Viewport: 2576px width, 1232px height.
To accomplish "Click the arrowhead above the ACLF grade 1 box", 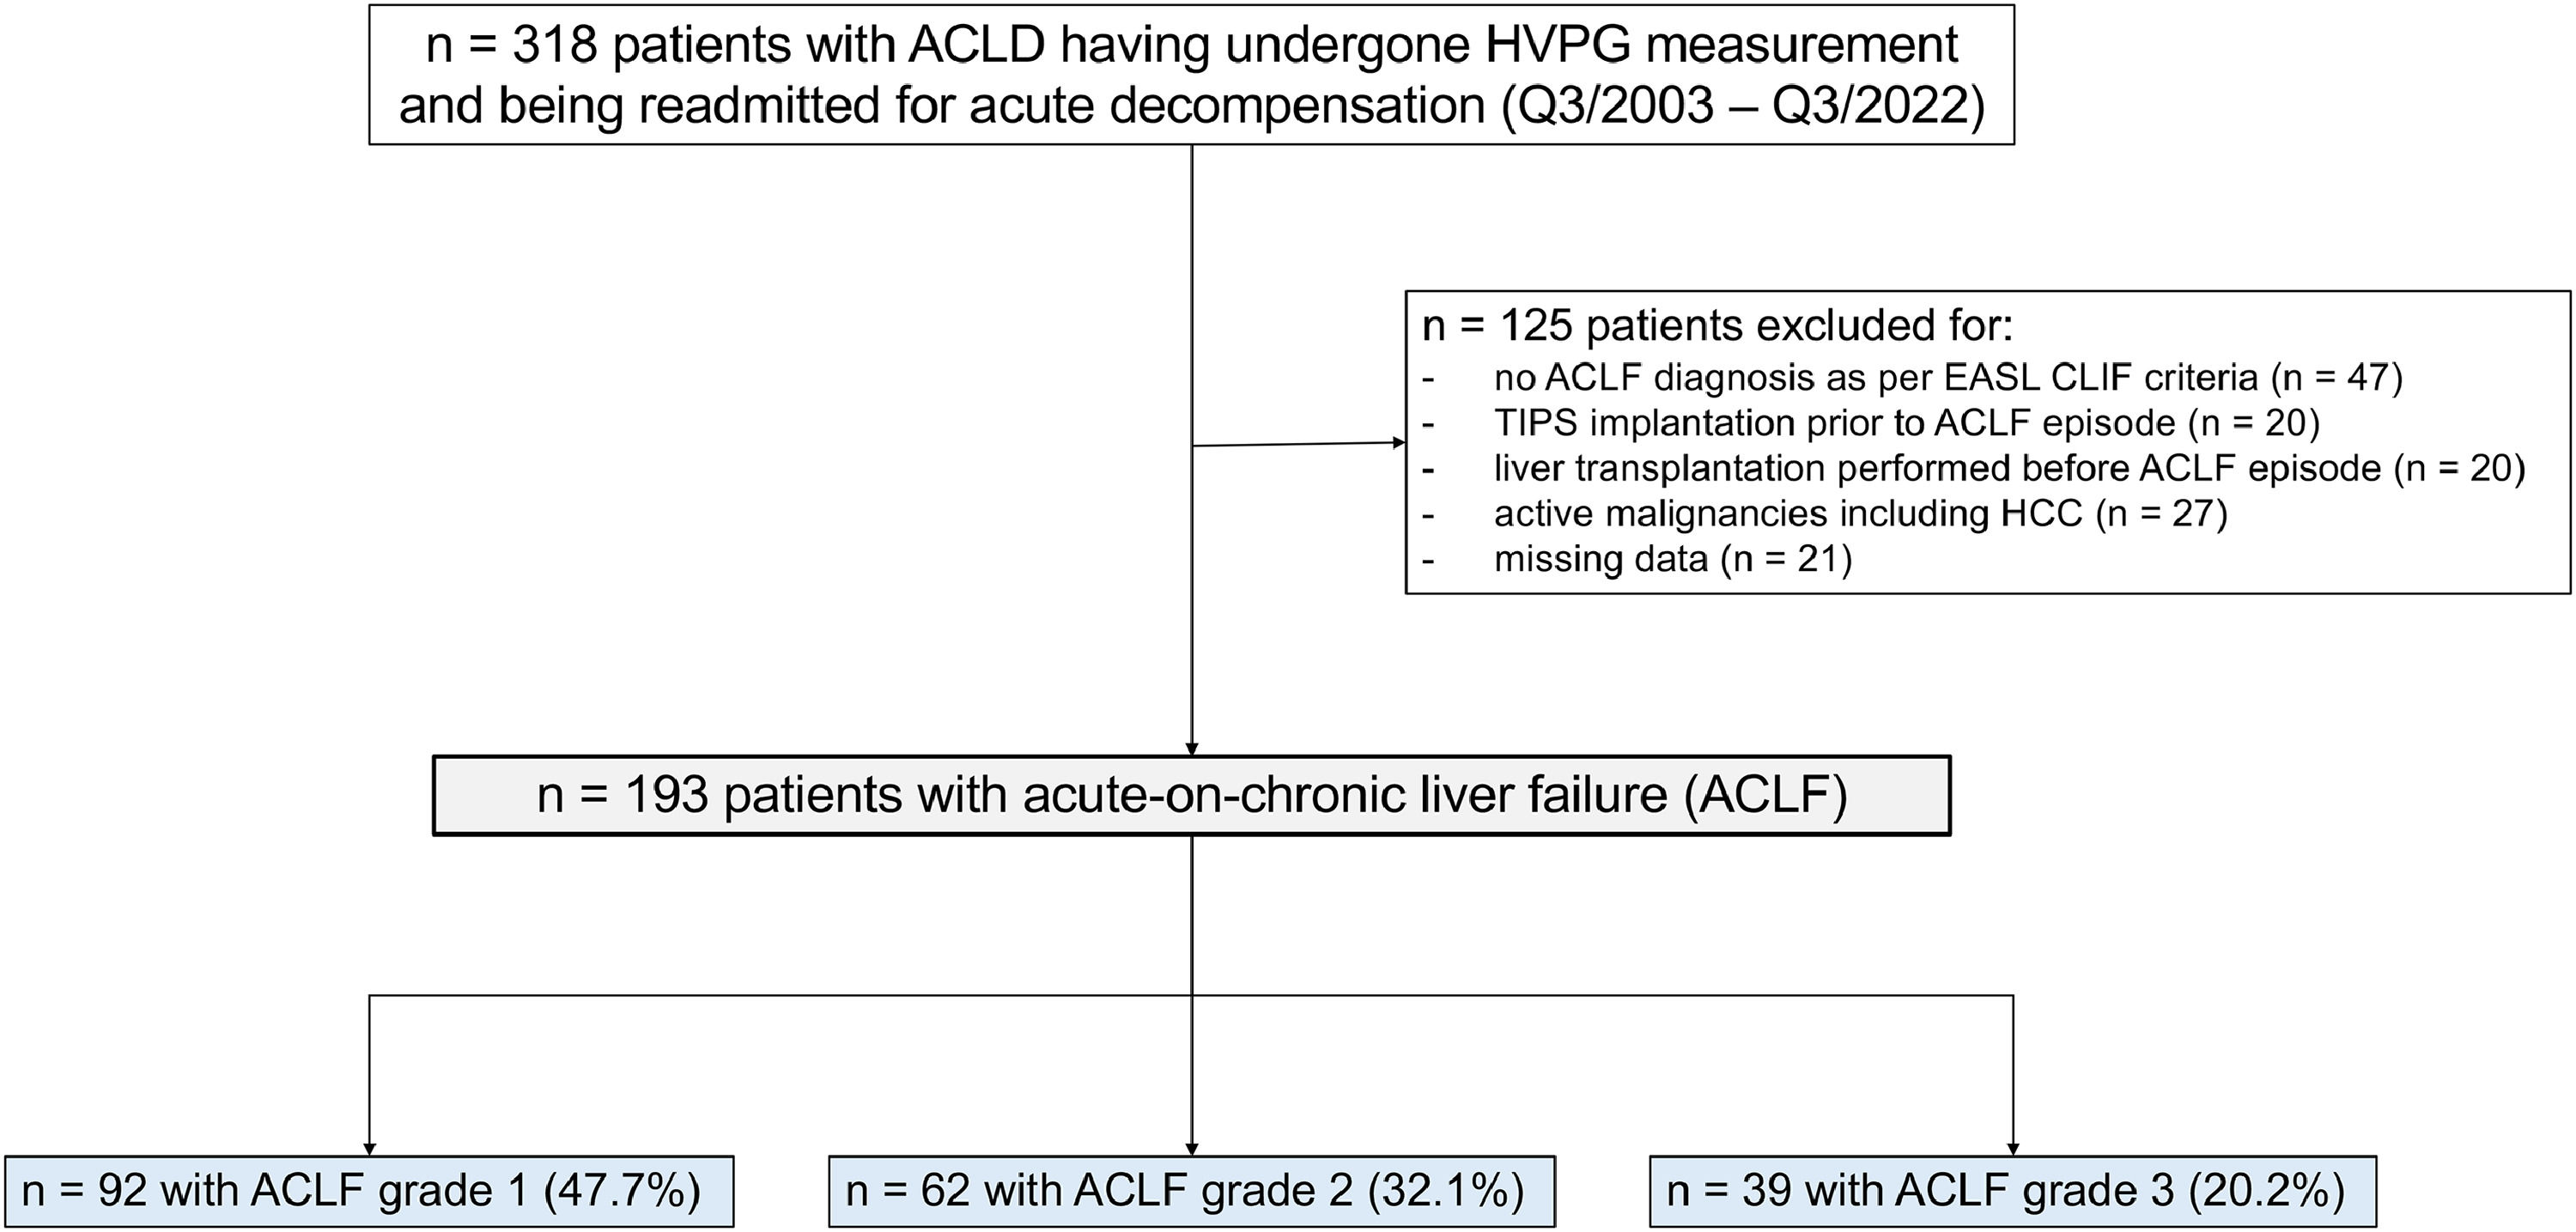I will pyautogui.click(x=370, y=1149).
